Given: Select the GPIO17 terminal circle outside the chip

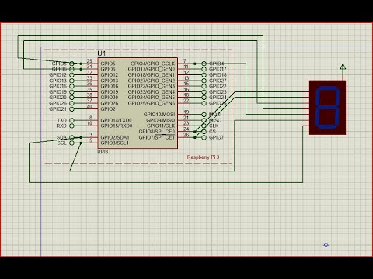Looking at the screenshot, I should point(204,69).
